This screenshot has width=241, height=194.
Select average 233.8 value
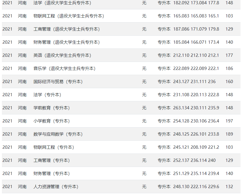(x=213, y=134)
